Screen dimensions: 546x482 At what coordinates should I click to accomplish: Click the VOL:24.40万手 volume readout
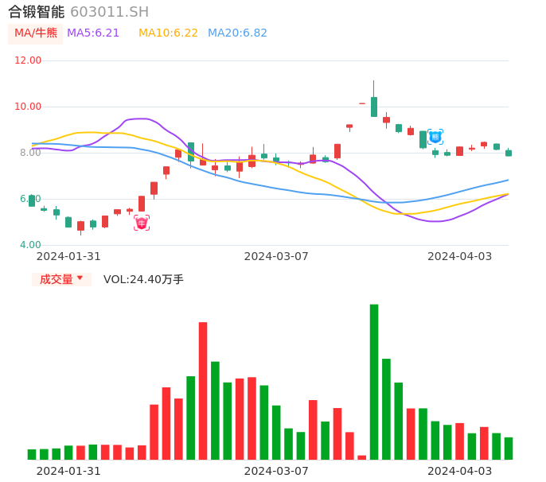[x=143, y=279]
